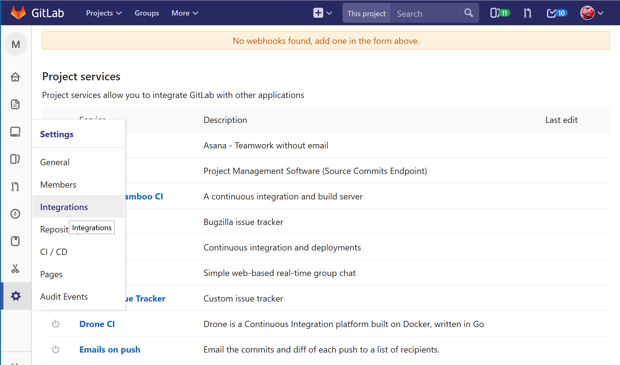Open the Snippets scissors sidebar icon
This screenshot has width=620, height=365.
click(x=15, y=269)
